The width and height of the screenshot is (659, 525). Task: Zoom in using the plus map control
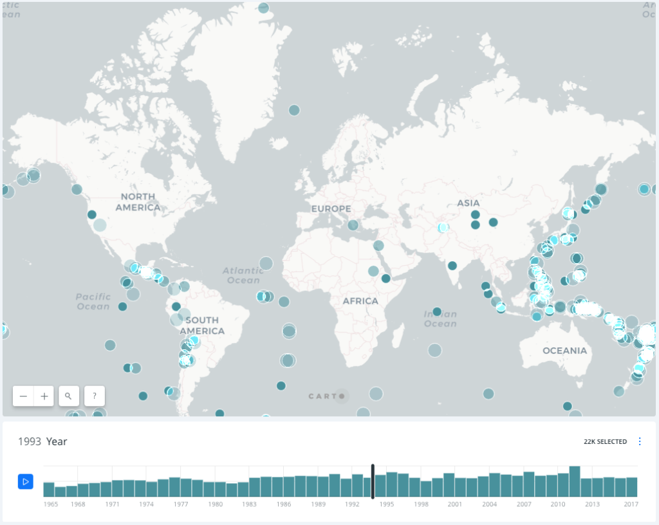click(x=43, y=396)
